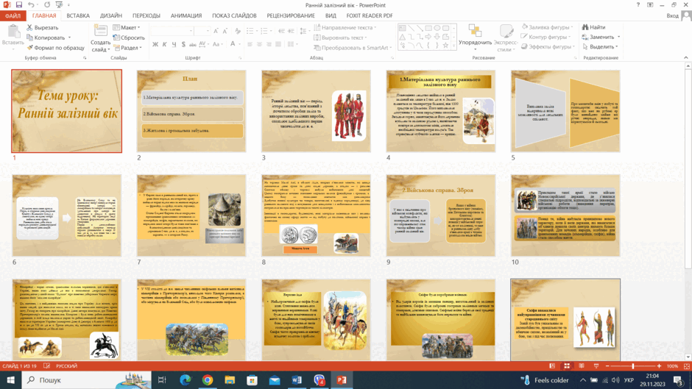This screenshot has height=389, width=692.
Task: Click Найти (Find) button
Action: (x=593, y=27)
